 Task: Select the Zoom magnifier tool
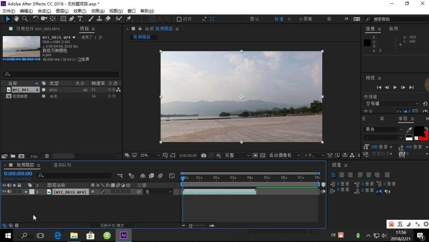point(25,19)
